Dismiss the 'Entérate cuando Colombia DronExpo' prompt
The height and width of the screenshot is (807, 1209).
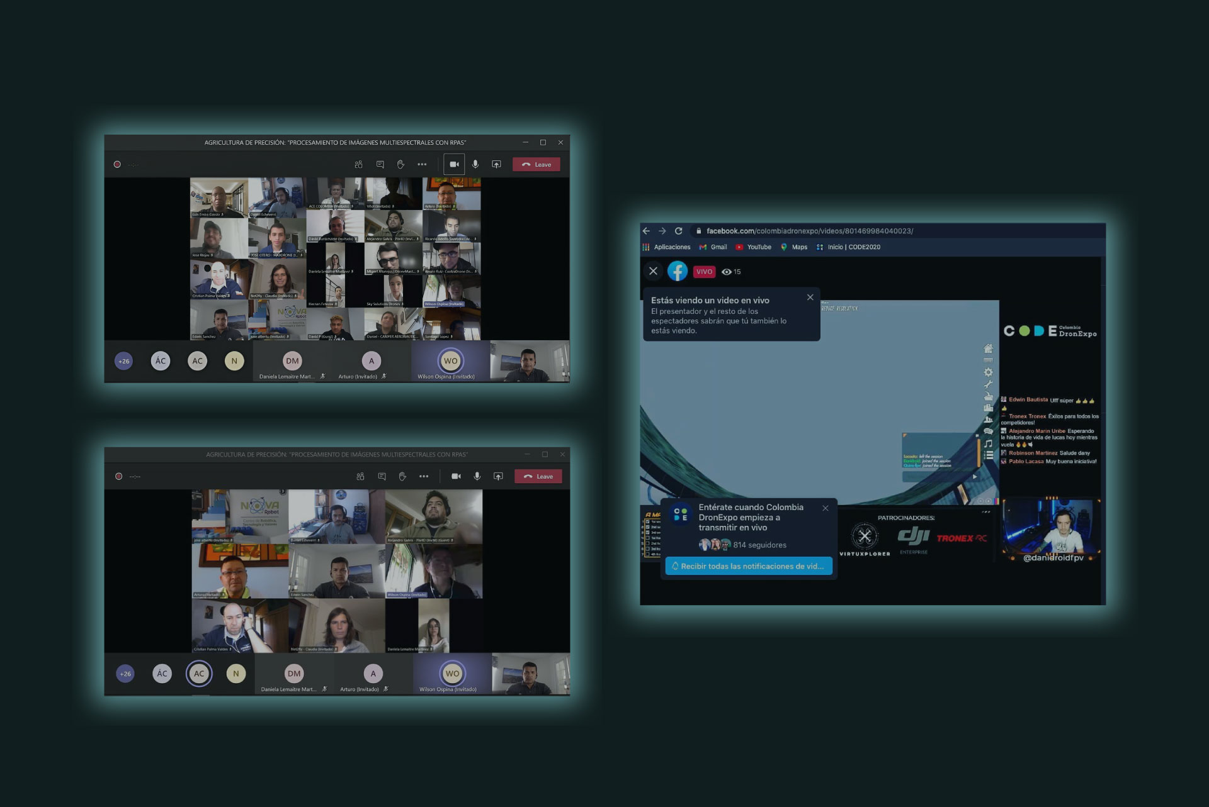tap(826, 508)
